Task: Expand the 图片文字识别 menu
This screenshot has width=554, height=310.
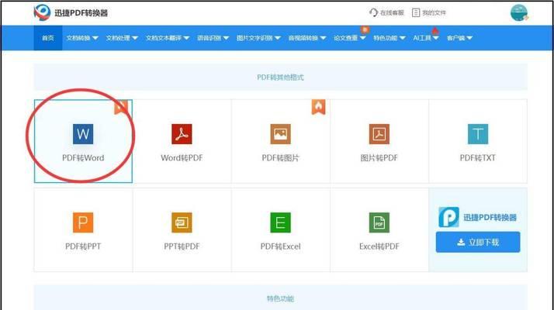Action: [258, 38]
